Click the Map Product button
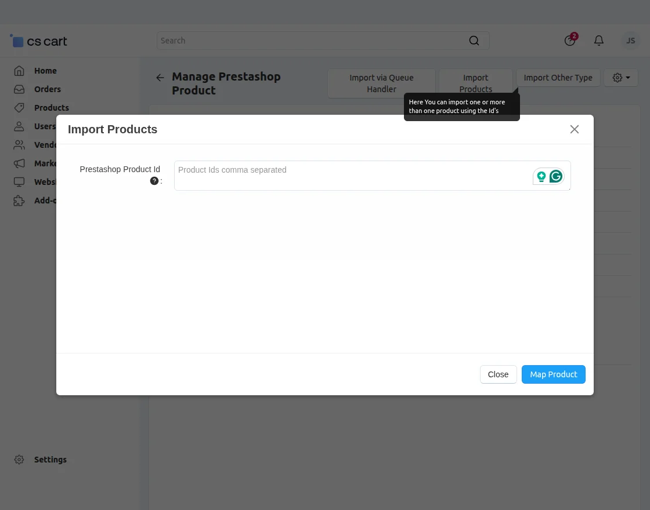Image resolution: width=650 pixels, height=510 pixels. pyautogui.click(x=553, y=374)
